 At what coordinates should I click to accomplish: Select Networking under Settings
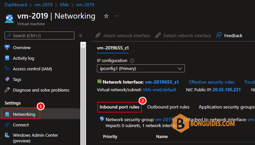pyautogui.click(x=24, y=114)
